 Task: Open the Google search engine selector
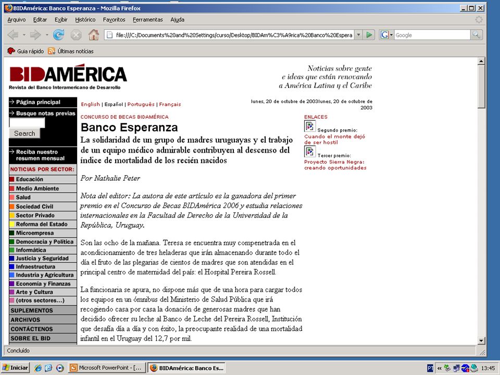387,35
